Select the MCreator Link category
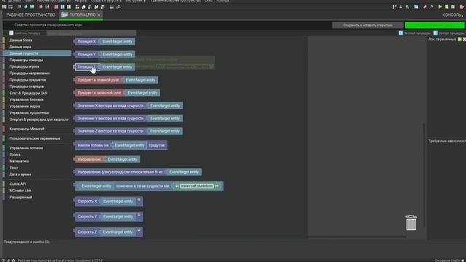The height and width of the screenshot is (262, 466). pos(20,191)
